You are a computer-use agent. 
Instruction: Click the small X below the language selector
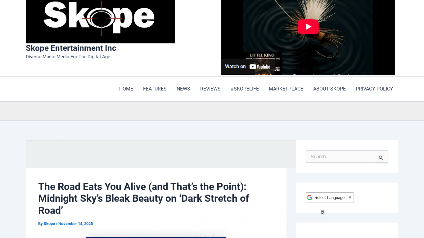[x=323, y=212]
